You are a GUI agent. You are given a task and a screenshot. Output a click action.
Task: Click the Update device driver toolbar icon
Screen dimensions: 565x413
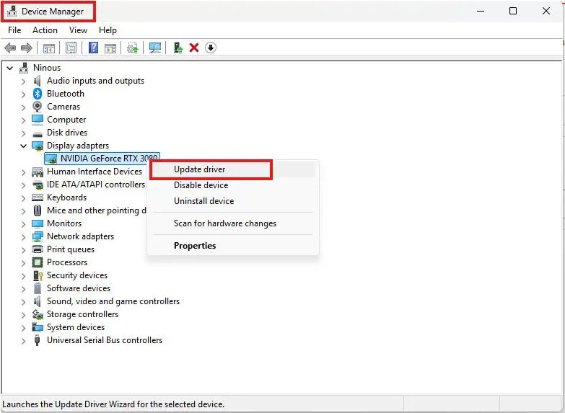click(x=178, y=48)
